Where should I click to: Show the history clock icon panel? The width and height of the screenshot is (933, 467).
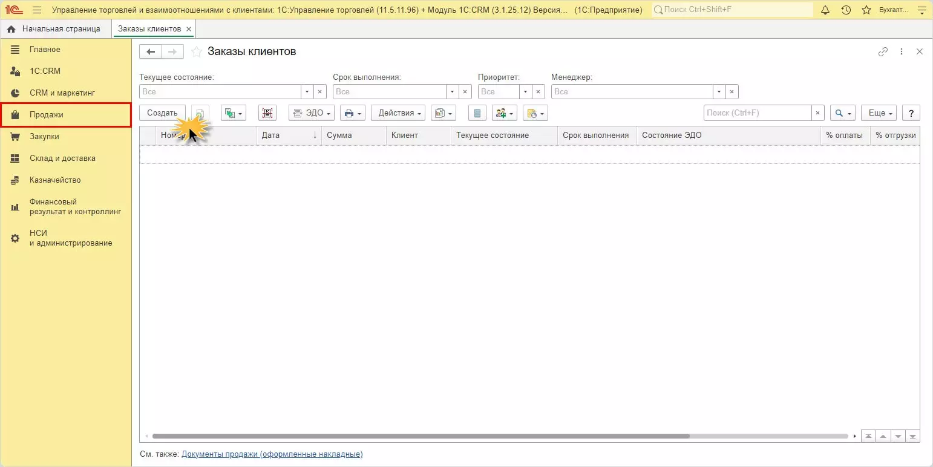point(846,10)
